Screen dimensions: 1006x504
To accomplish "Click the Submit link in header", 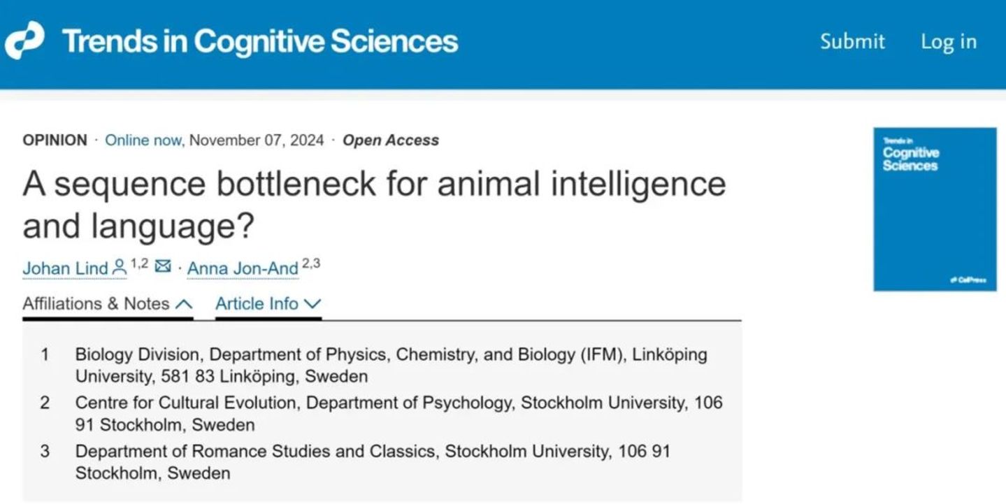I will click(x=852, y=42).
